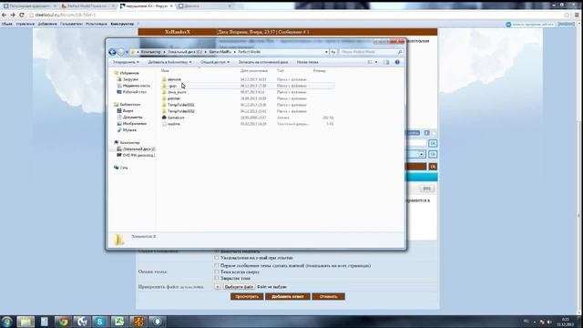The image size is (583, 328).
Task: Click the Выберите файл button
Action: click(x=239, y=287)
